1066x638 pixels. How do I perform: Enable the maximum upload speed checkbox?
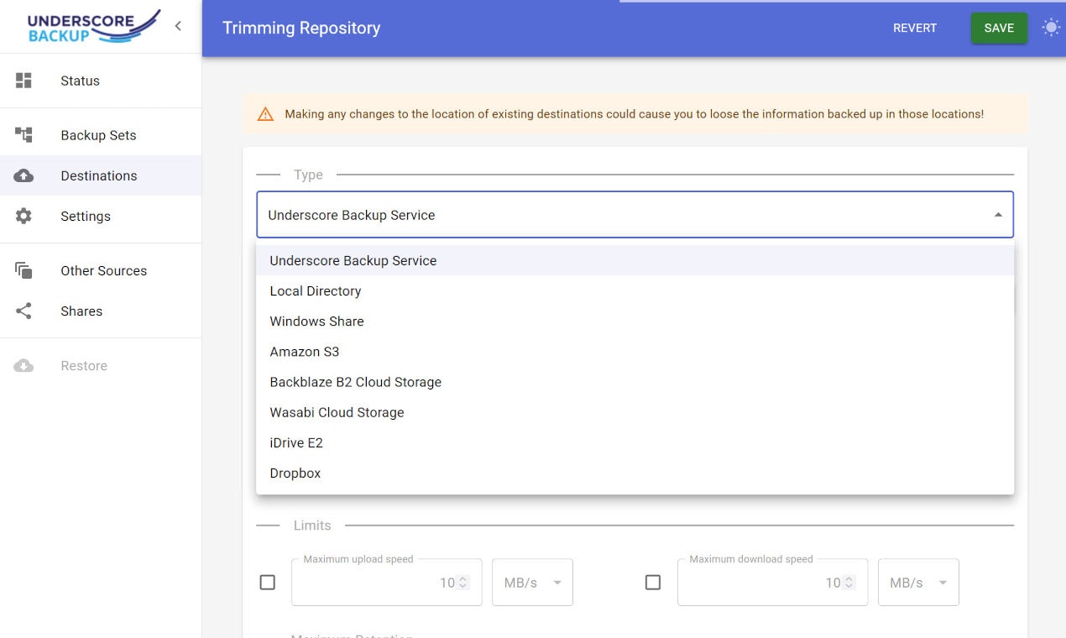(x=267, y=582)
